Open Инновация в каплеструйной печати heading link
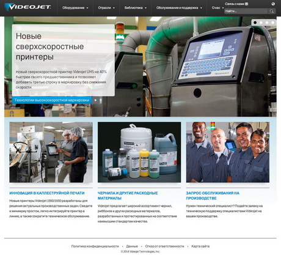281x255 pixels. [x=47, y=193]
